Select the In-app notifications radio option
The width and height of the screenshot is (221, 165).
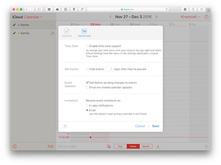tap(87, 106)
